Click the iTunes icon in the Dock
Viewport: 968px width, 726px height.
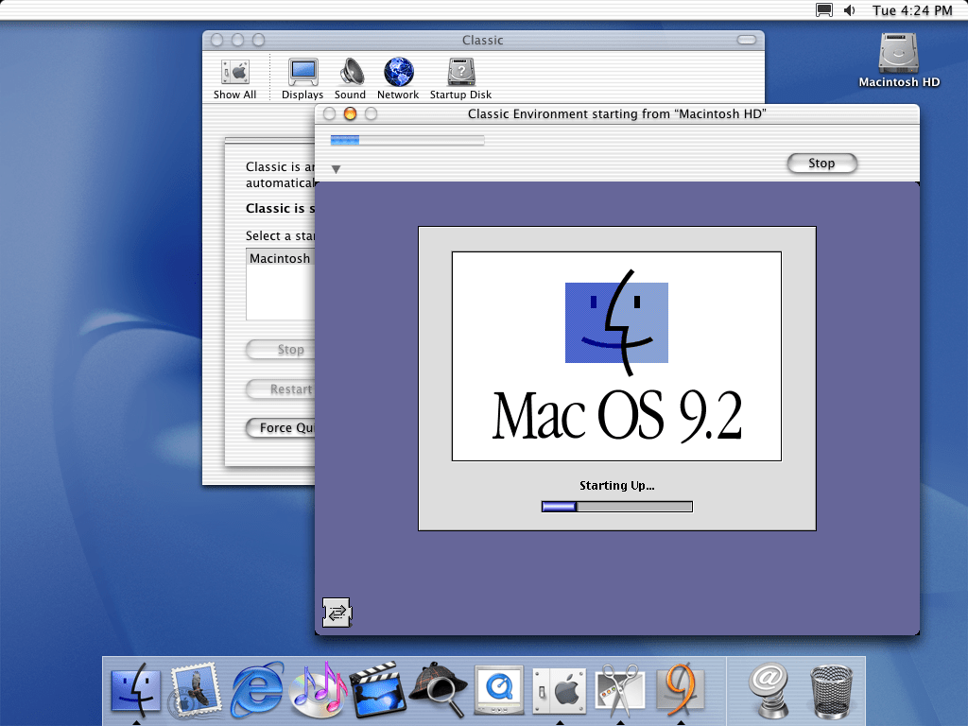(318, 688)
